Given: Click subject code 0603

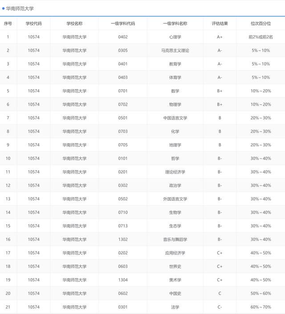Looking at the screenshot, I should (123, 266).
